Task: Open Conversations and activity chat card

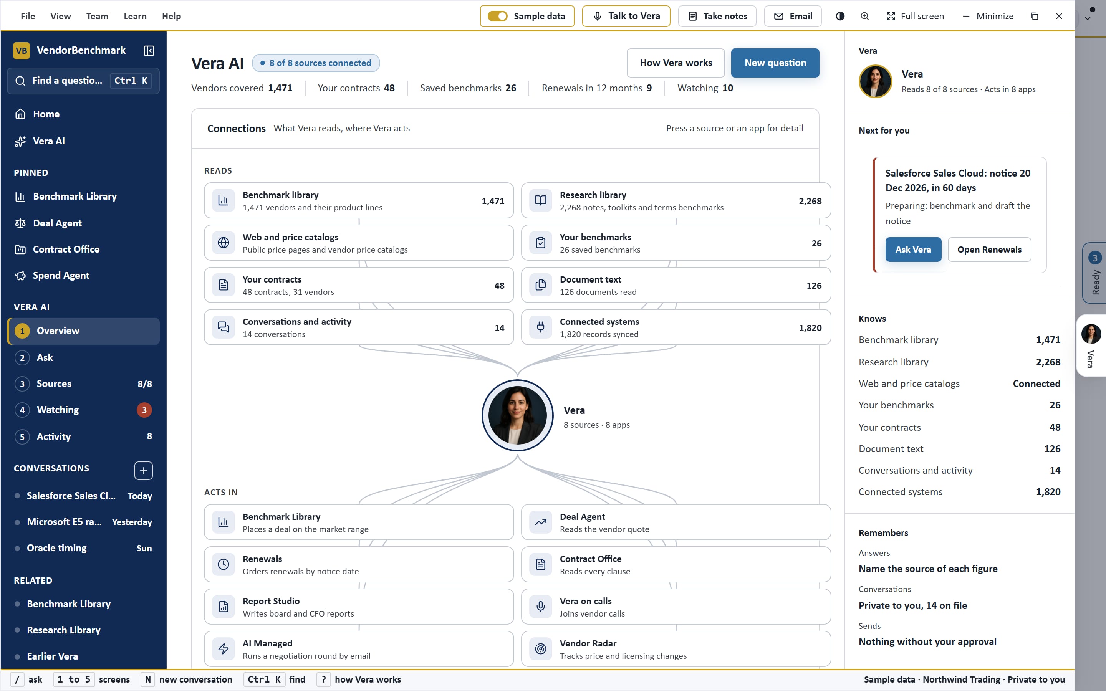Action: click(x=359, y=327)
